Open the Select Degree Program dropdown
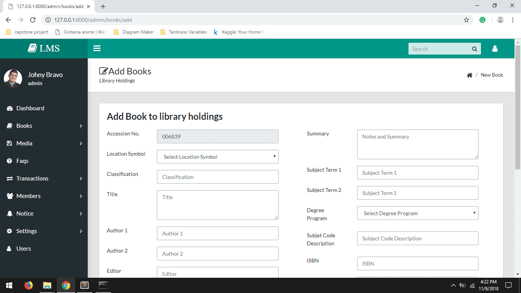This screenshot has width=521, height=293. pos(417,213)
